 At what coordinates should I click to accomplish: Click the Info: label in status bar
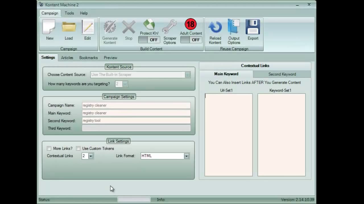click(161, 200)
